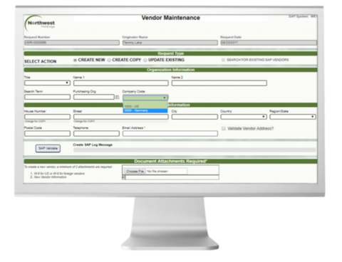The height and width of the screenshot is (262, 342).
Task: Focus the Email Address field
Action: 170,134
